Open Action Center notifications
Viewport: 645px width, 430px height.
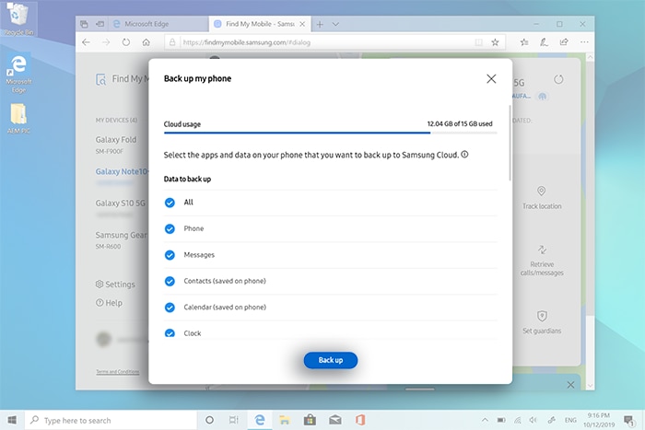[628, 420]
